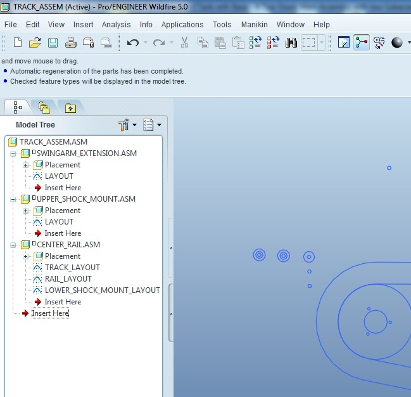
Task: Select the dashed box selection tool
Action: click(309, 42)
